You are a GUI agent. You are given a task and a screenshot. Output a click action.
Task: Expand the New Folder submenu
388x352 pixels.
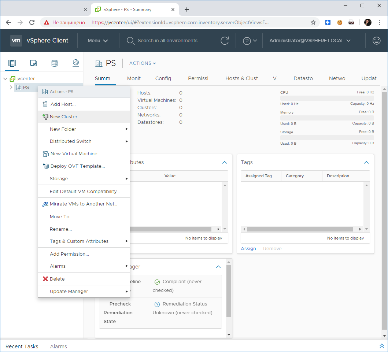84,129
